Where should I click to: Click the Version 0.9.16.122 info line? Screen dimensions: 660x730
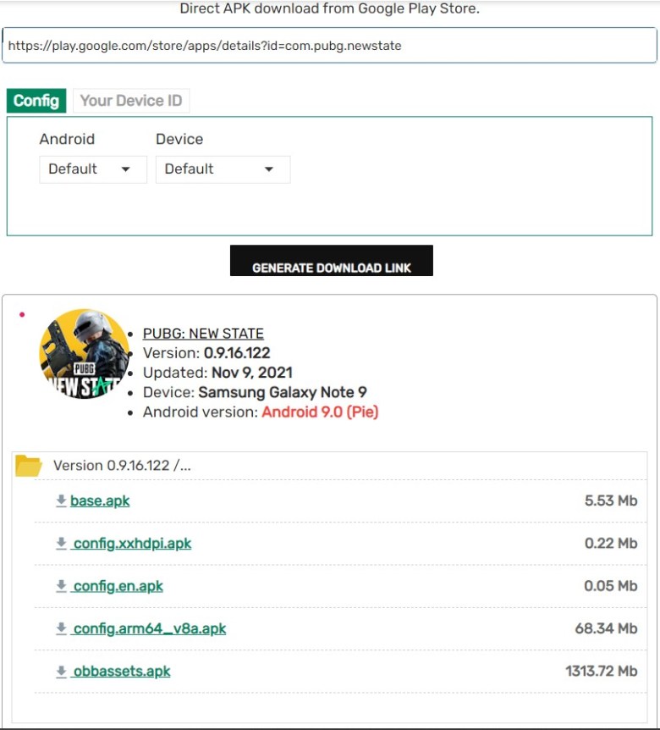[x=206, y=353]
